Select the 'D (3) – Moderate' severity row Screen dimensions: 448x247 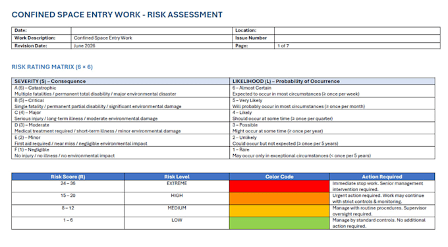coord(121,128)
